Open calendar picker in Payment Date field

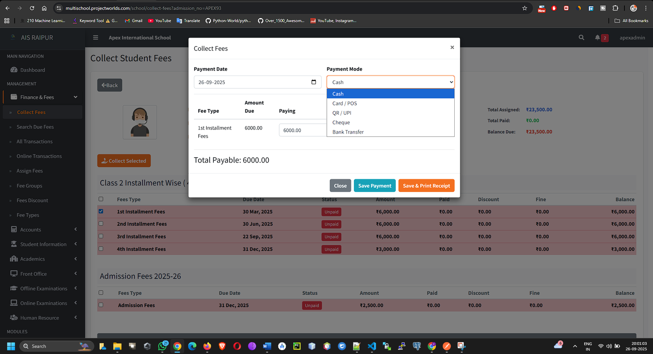click(x=313, y=82)
